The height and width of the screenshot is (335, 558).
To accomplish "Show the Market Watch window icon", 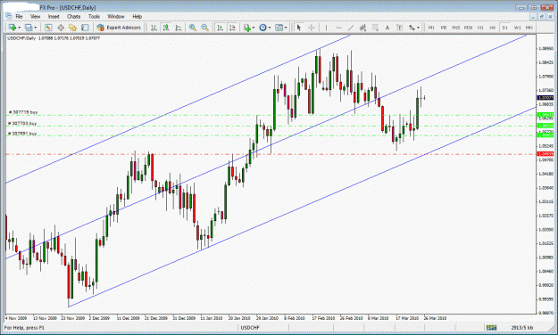I will coord(48,28).
